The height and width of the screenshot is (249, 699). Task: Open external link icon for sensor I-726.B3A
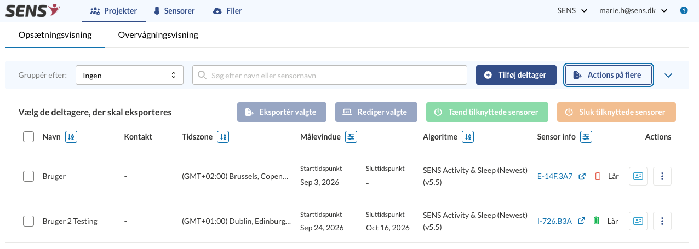coord(582,221)
